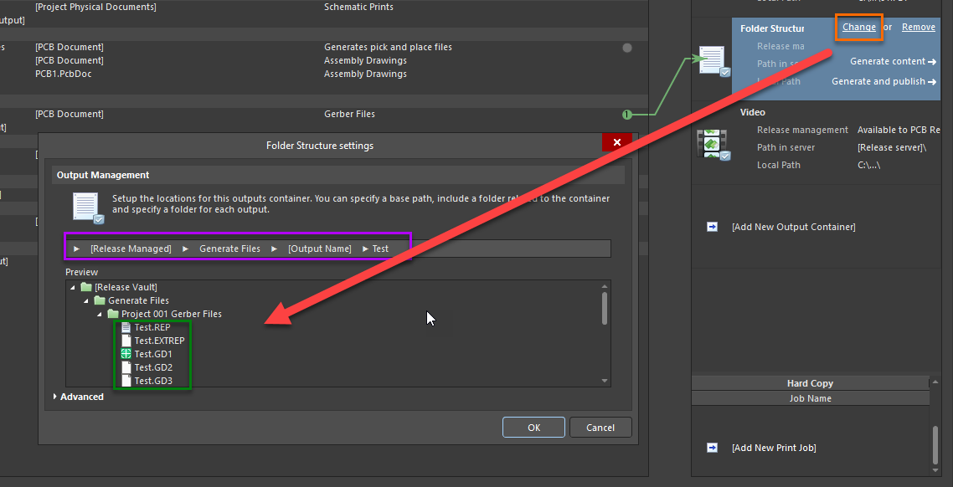Image resolution: width=953 pixels, height=487 pixels.
Task: Open the Generate Files path segment
Action: (229, 249)
